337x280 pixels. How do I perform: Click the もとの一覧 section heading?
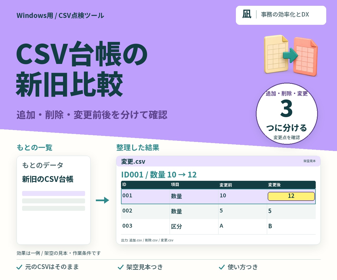pyautogui.click(x=35, y=148)
